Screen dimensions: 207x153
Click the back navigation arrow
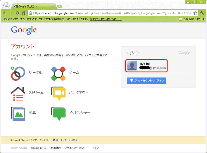(x=5, y=12)
